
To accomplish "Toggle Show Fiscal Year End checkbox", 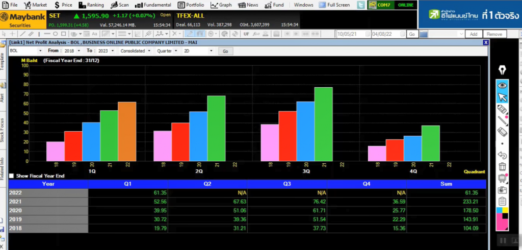I will pyautogui.click(x=12, y=176).
